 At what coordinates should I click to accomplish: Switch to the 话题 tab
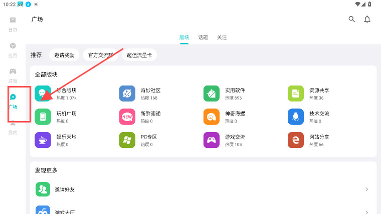tap(203, 37)
